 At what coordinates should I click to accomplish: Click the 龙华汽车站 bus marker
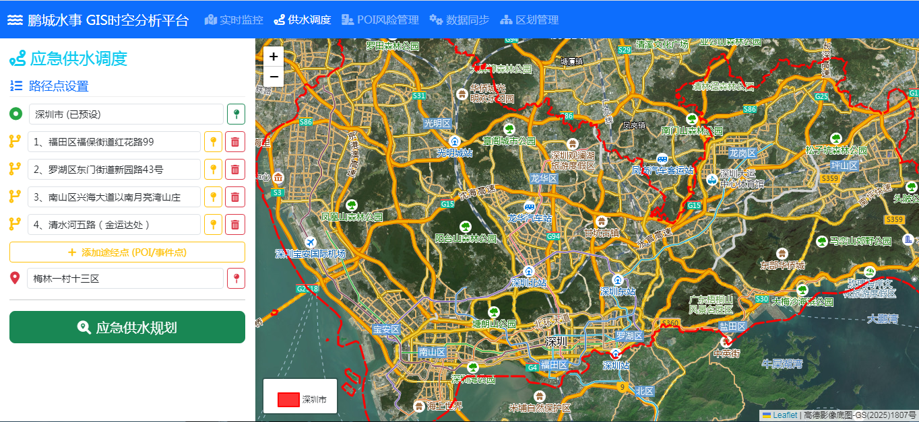tap(530, 207)
